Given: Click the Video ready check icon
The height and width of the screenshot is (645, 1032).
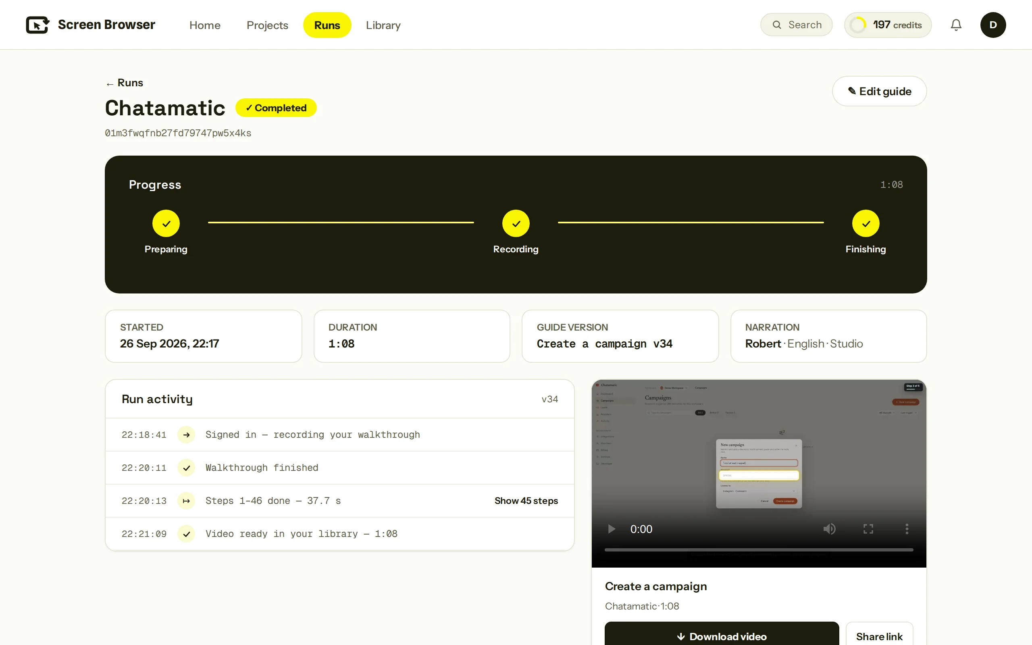Looking at the screenshot, I should pyautogui.click(x=186, y=534).
